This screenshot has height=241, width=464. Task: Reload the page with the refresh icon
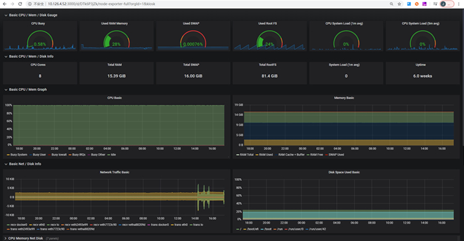20,4
